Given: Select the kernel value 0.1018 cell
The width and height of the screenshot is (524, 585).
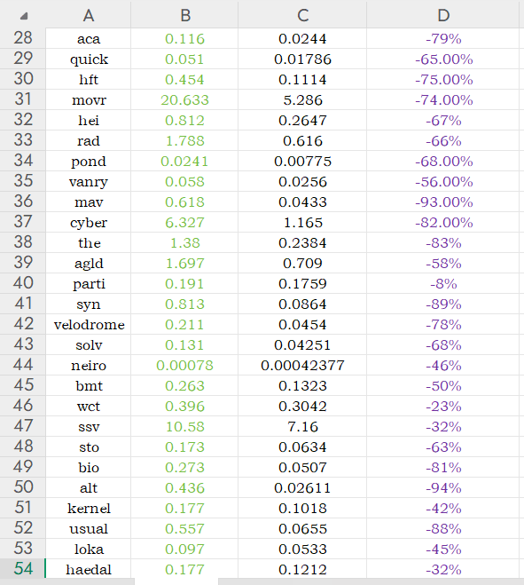Looking at the screenshot, I should pyautogui.click(x=302, y=508).
